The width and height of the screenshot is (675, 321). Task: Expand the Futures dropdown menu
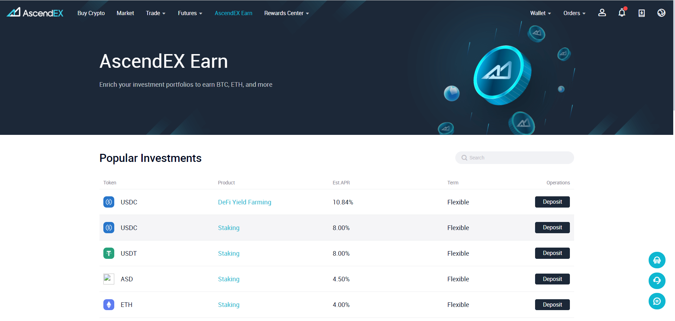190,13
